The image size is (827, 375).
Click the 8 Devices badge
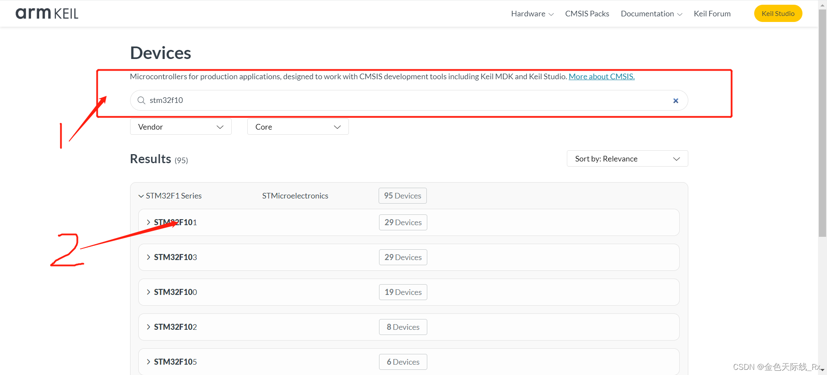(x=403, y=327)
